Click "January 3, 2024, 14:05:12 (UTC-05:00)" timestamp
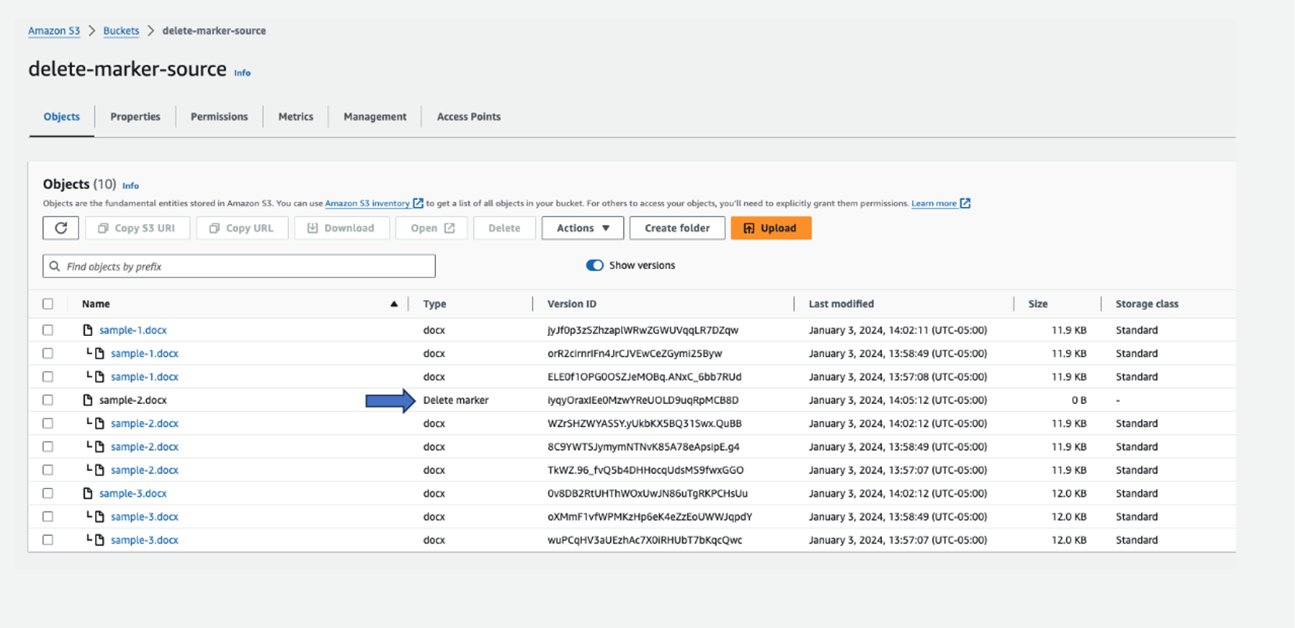Viewport: 1295px width, 628px height. click(897, 401)
